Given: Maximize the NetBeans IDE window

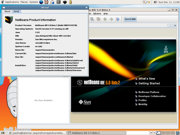Looking at the screenshot, I should click(173, 10).
